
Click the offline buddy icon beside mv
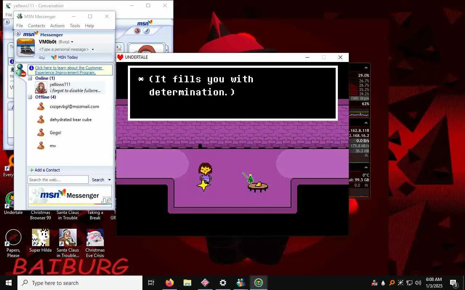click(x=41, y=146)
